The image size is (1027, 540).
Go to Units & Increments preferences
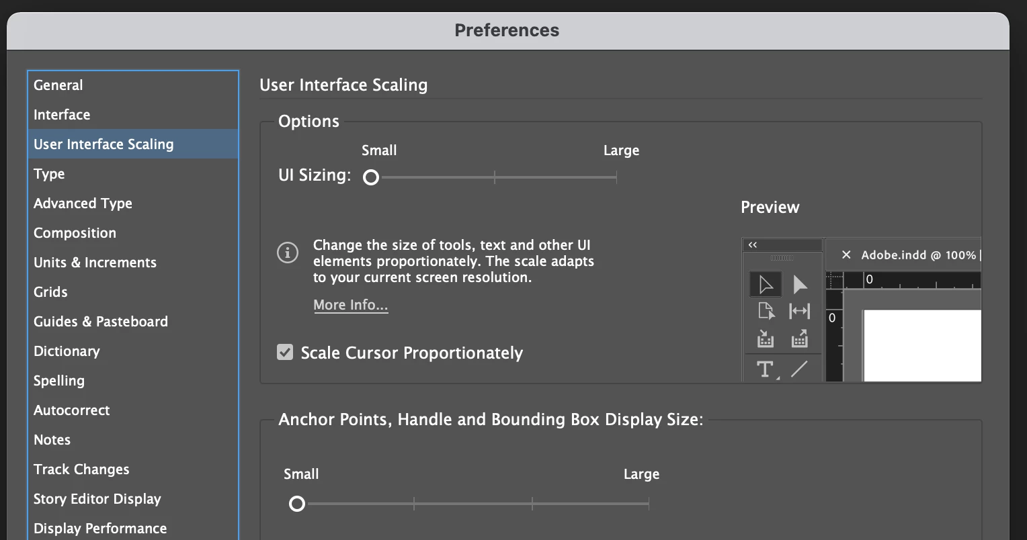(x=95, y=263)
